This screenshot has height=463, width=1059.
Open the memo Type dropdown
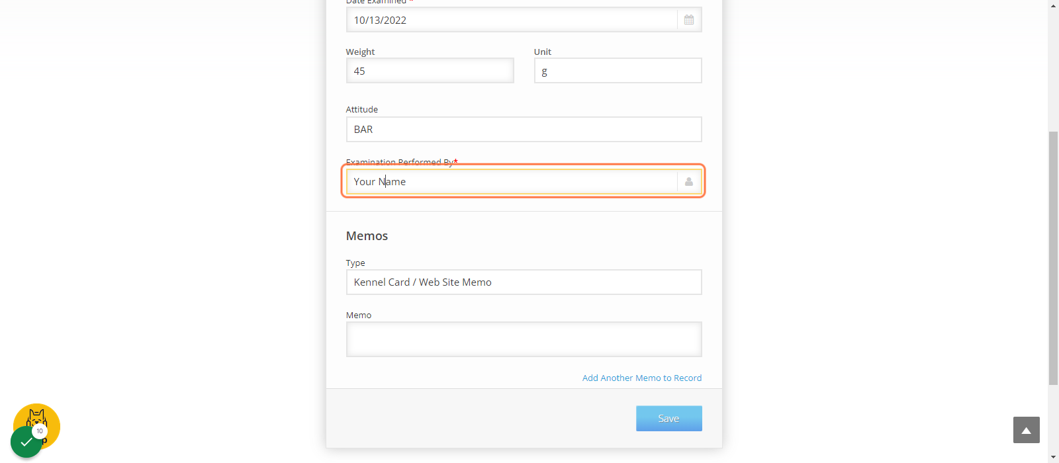coord(524,282)
